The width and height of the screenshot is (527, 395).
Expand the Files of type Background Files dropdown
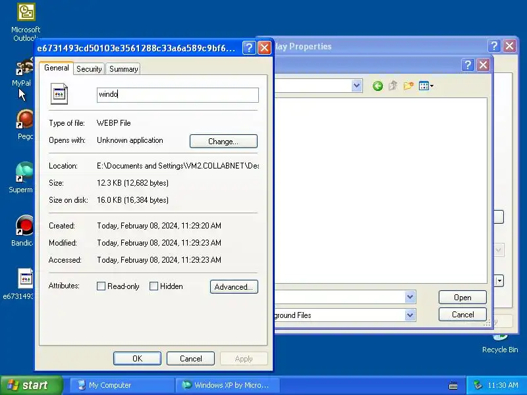pyautogui.click(x=410, y=315)
